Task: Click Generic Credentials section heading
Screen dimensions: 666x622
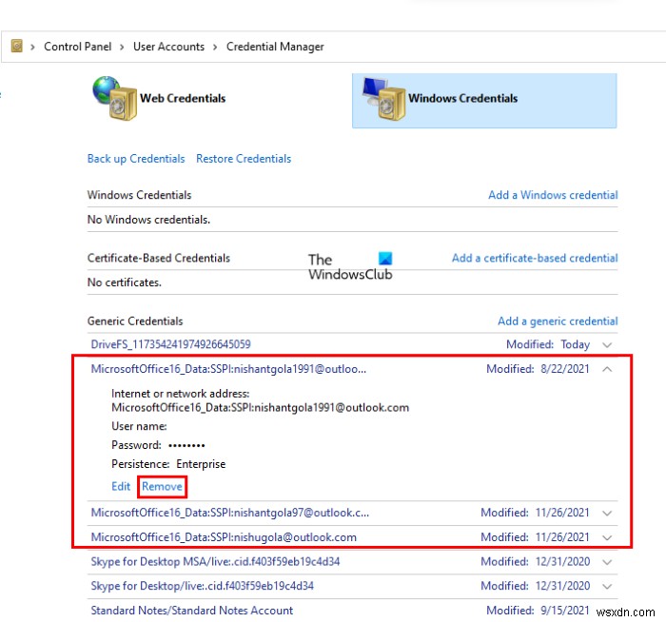Action: point(135,321)
